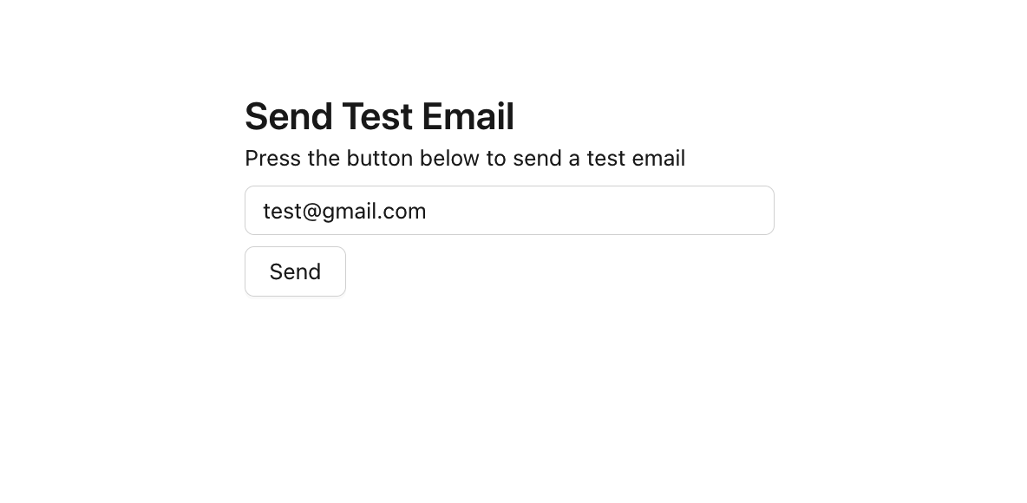
Task: Activate the email input box
Action: click(x=509, y=211)
